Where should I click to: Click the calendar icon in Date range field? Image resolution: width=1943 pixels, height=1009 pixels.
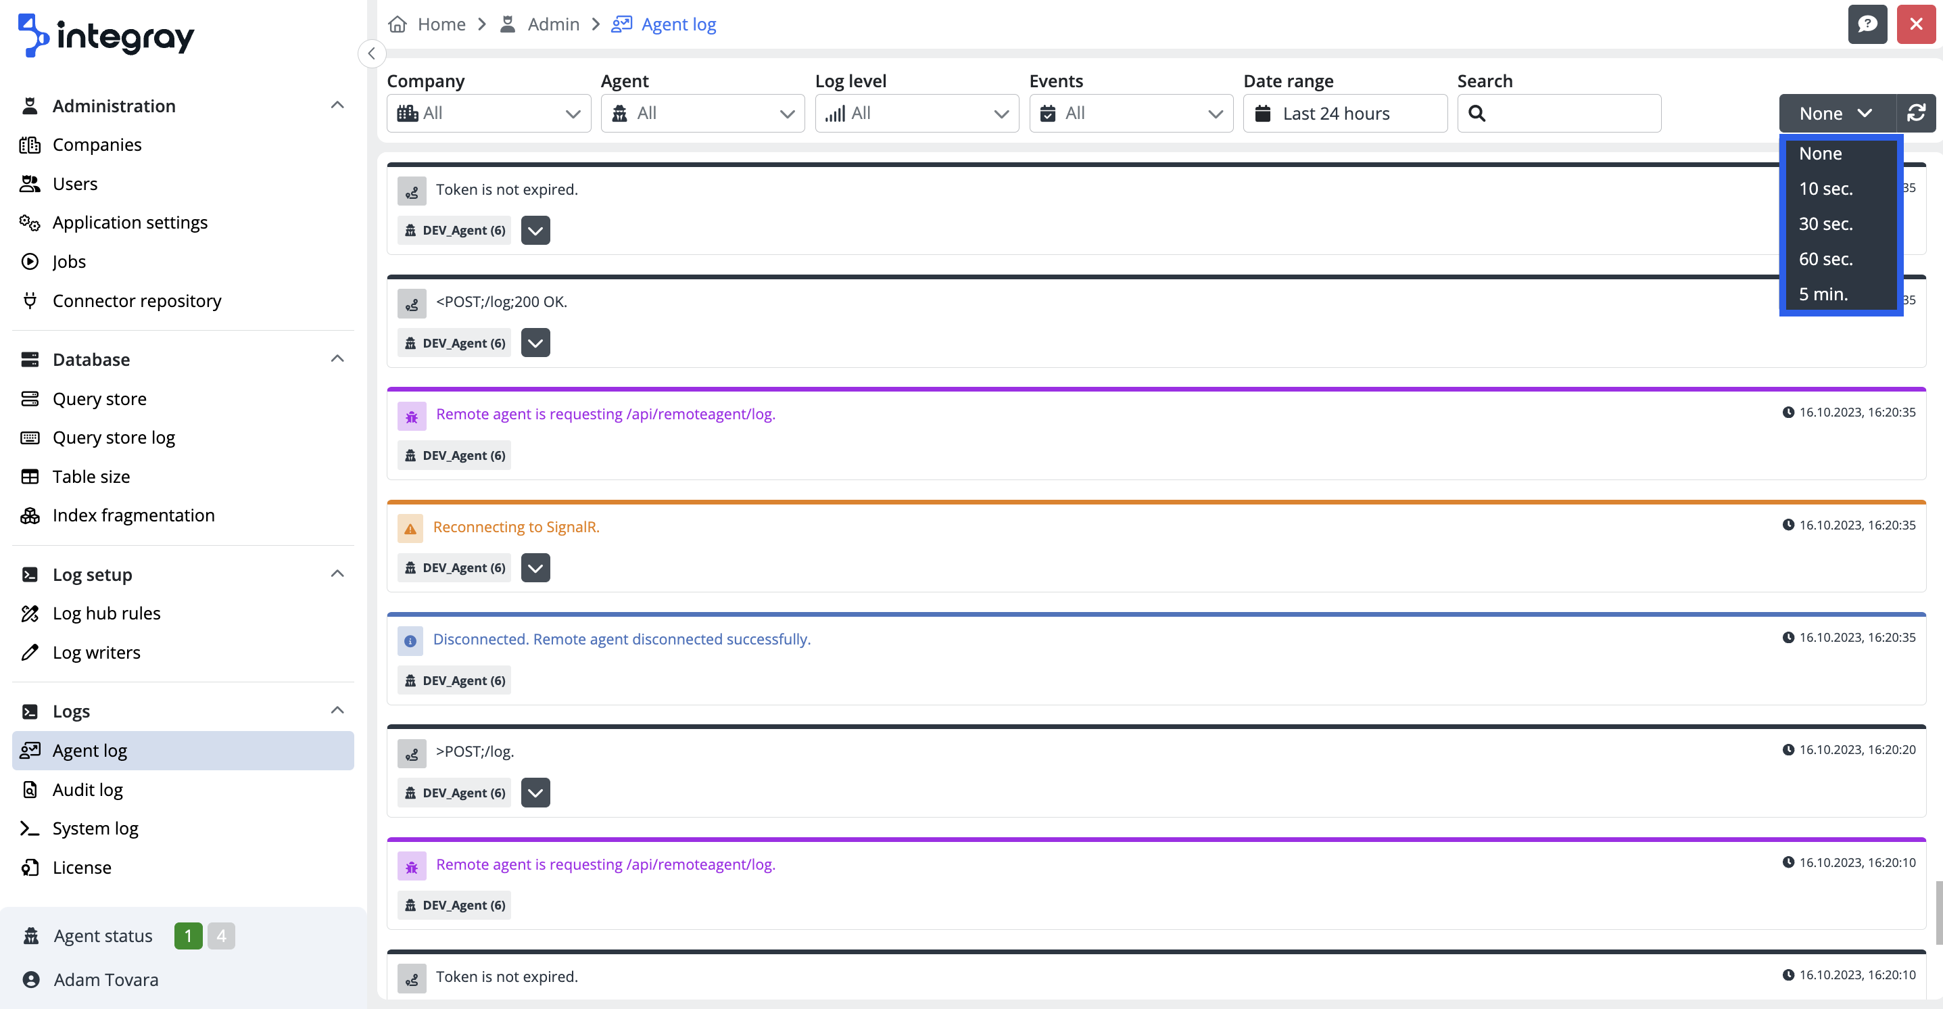(1263, 113)
